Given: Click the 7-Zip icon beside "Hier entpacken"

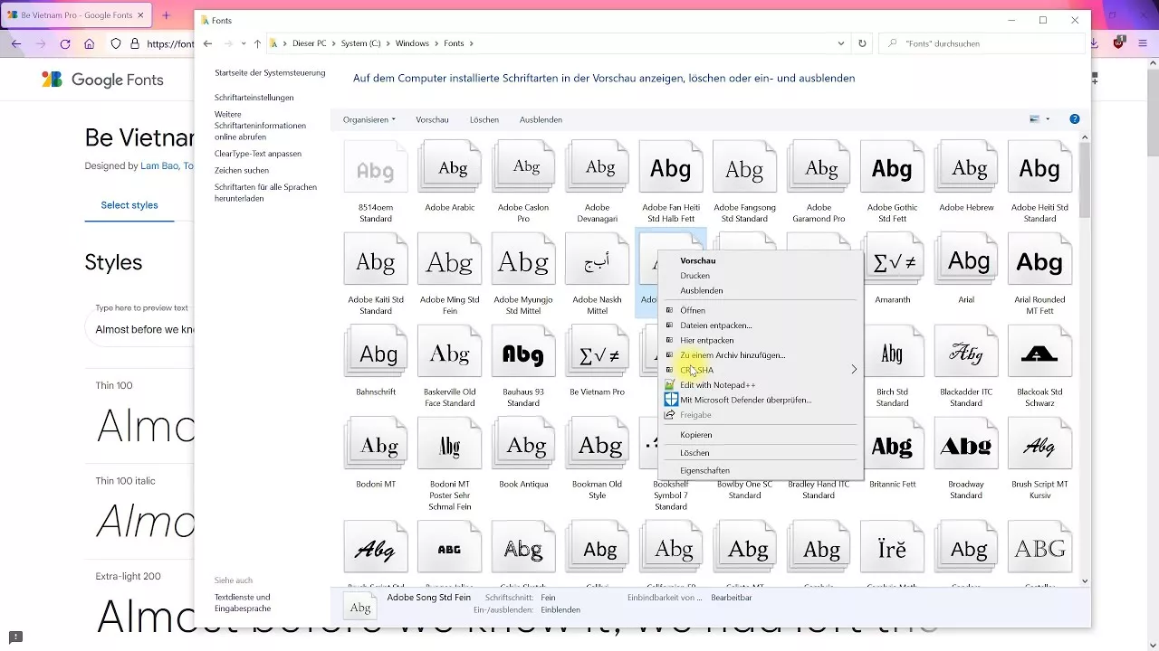Looking at the screenshot, I should (x=670, y=340).
